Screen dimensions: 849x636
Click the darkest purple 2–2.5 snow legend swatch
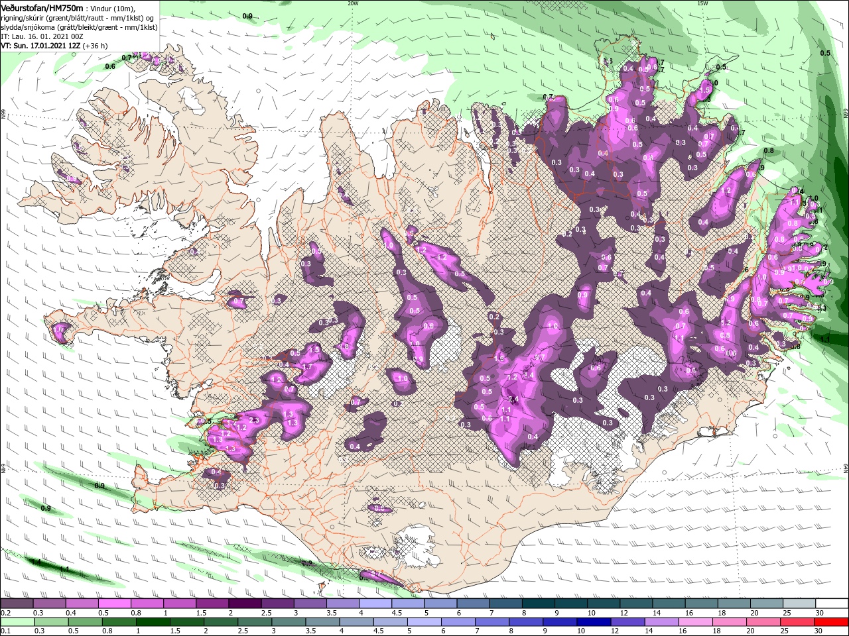(245, 603)
